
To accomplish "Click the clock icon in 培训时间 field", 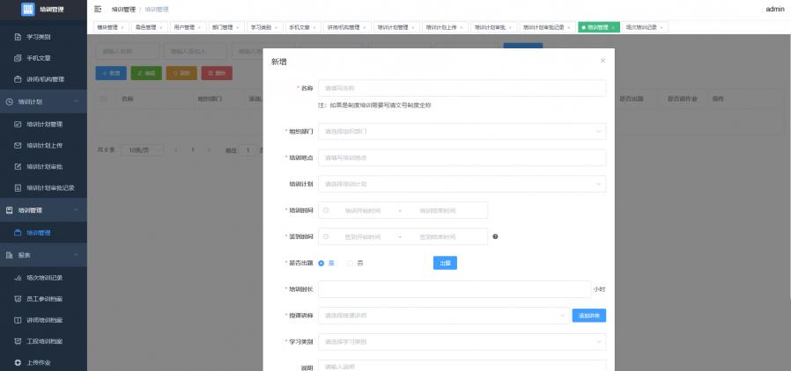I will (327, 210).
